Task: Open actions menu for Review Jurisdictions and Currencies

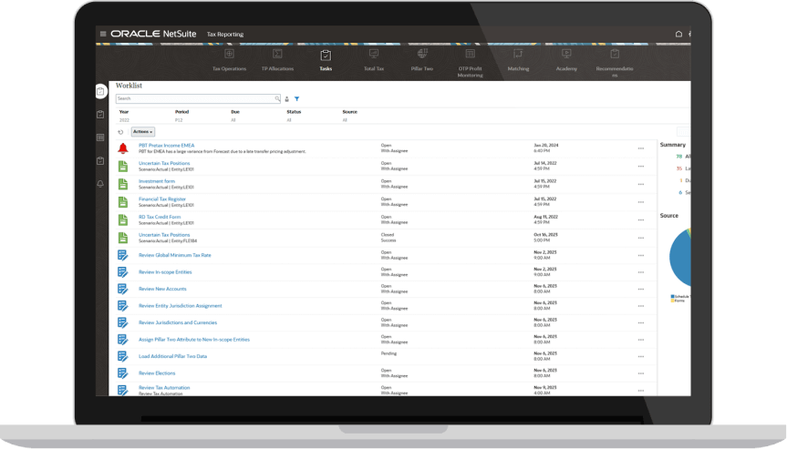Action: (641, 323)
